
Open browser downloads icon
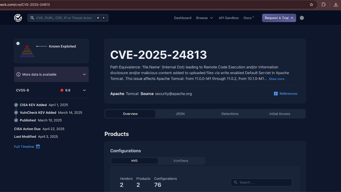point(336,5)
